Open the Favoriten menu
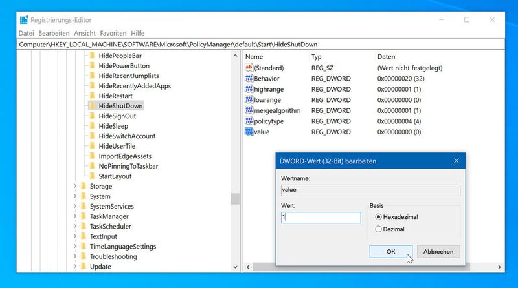The image size is (518, 288). click(x=113, y=33)
